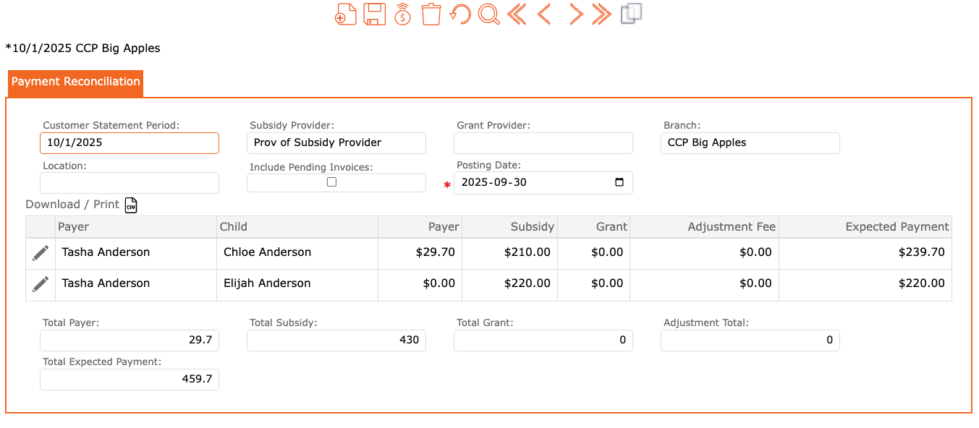Select the Payment Reconciliation tab

76,82
